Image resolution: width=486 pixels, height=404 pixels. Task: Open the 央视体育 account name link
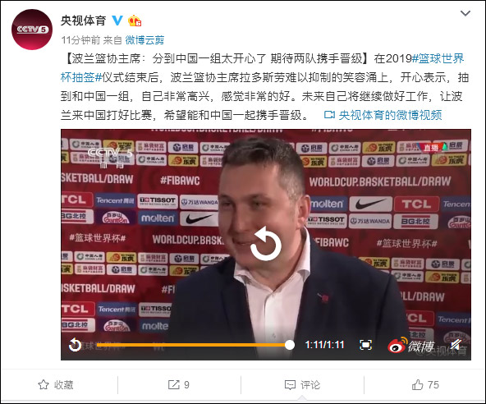[84, 21]
